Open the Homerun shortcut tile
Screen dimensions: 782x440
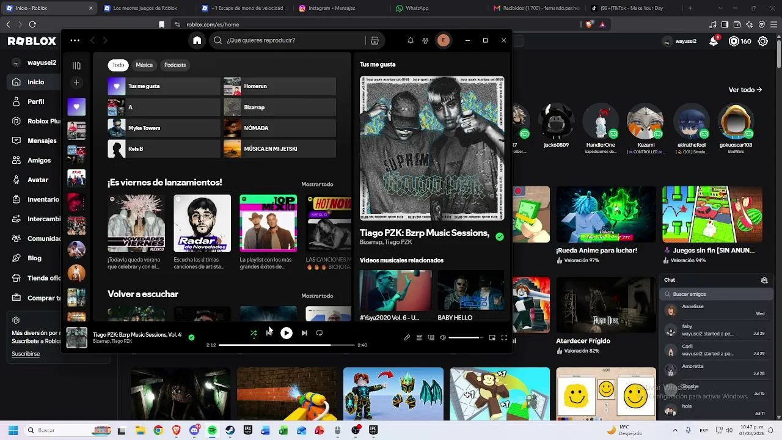click(280, 86)
